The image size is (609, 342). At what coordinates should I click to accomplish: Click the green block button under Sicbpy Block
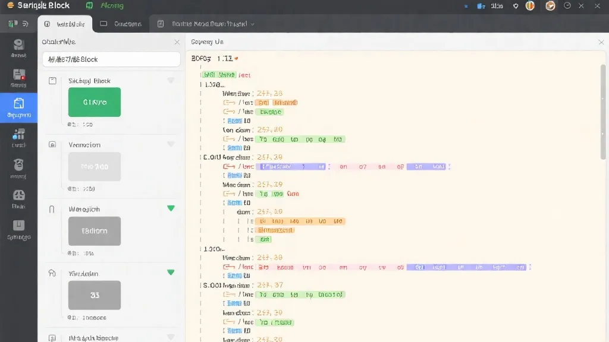tap(95, 102)
